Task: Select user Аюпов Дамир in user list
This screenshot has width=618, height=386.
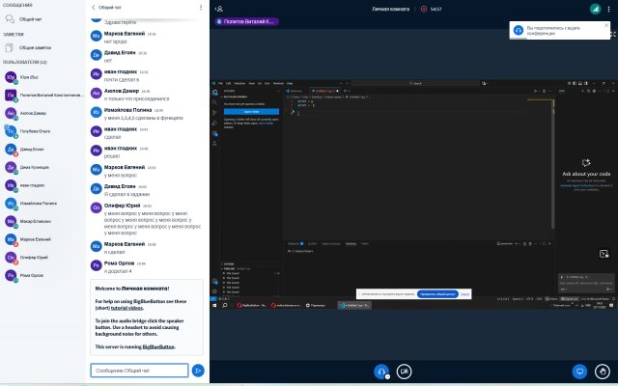Action: click(x=43, y=113)
